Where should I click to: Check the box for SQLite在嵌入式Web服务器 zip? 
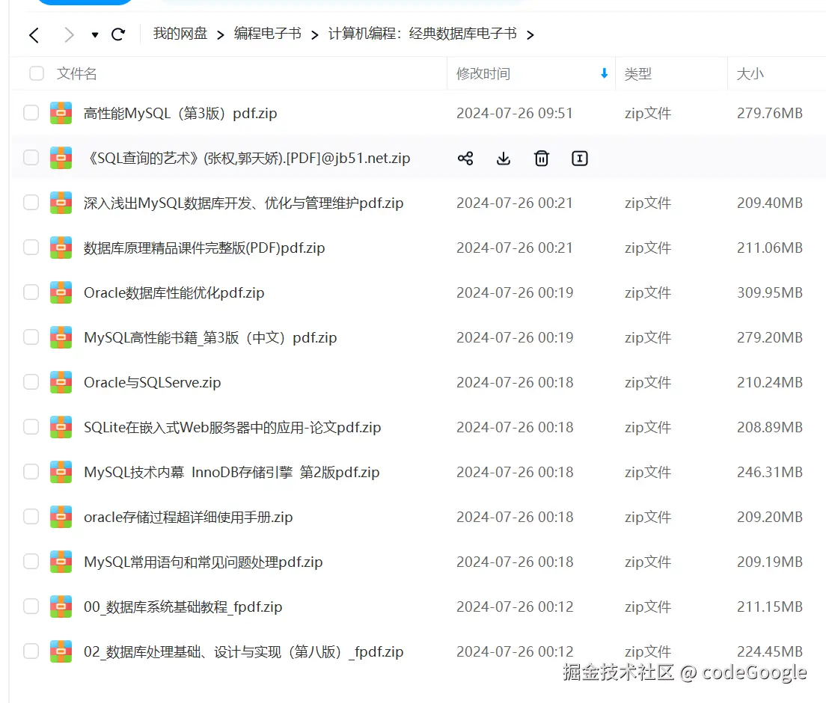(31, 426)
